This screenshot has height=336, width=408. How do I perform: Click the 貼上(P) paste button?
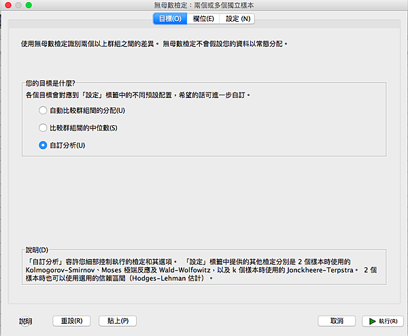(118, 321)
